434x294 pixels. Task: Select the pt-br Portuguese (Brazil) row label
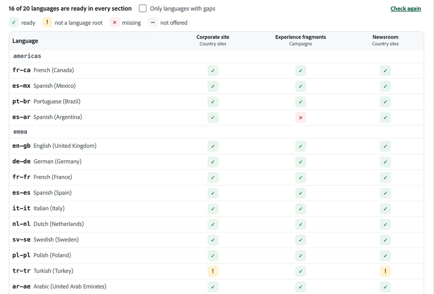(x=47, y=102)
